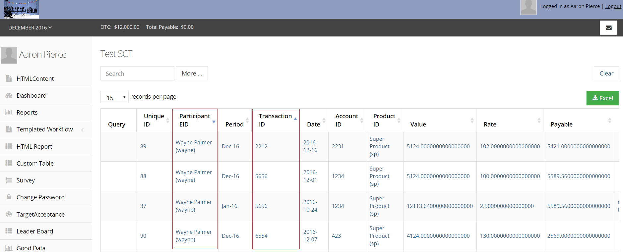Open the envelope messages icon
623x252 pixels.
tap(608, 28)
